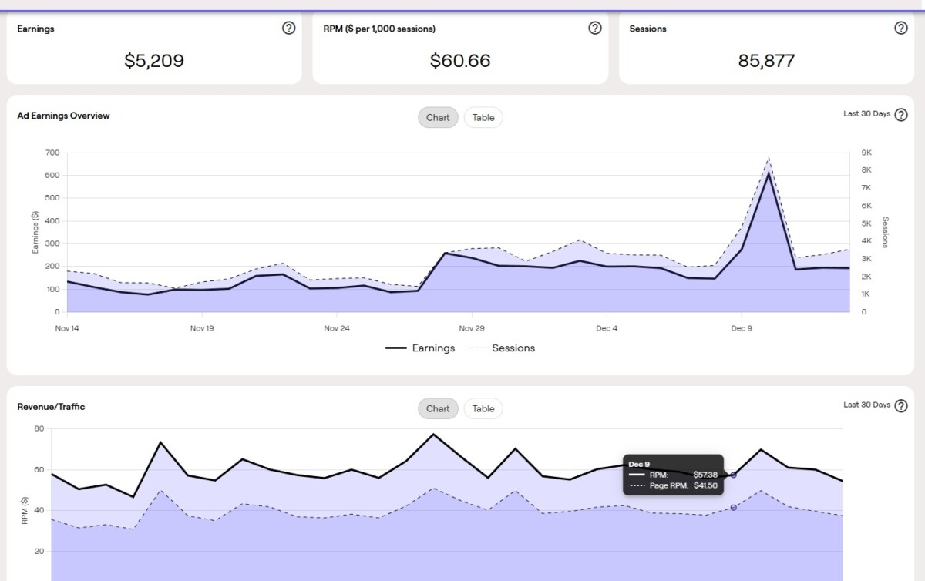
Task: Click the Dec 9 Page RPM data point
Action: click(x=733, y=507)
